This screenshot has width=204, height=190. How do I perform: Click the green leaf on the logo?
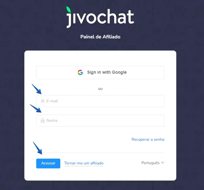click(68, 10)
